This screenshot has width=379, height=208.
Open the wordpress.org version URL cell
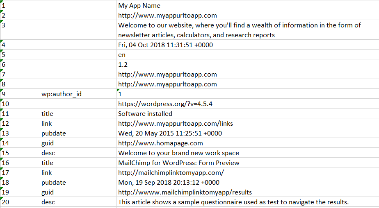pos(165,104)
